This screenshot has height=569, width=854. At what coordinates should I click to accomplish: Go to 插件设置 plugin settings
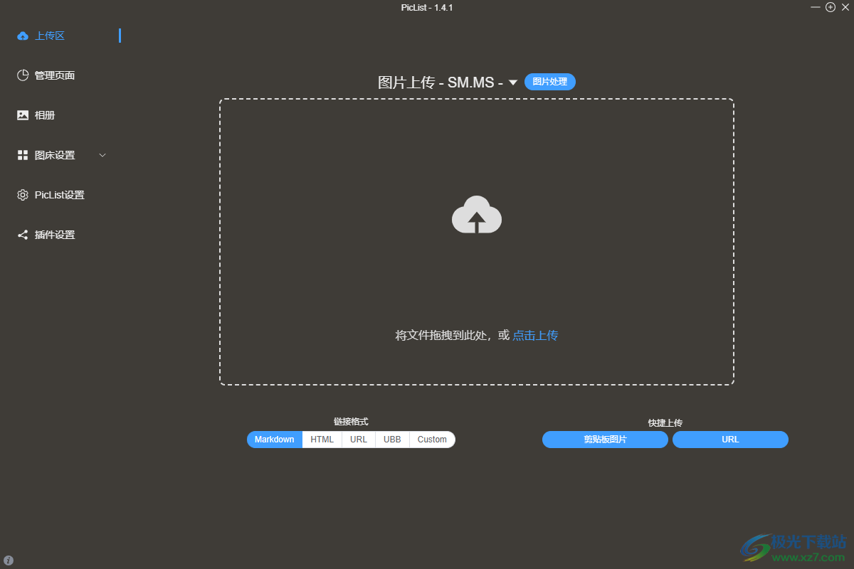tap(55, 235)
